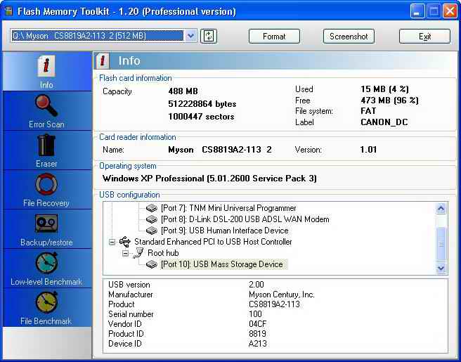Open the drive selection dropdown arrow
The width and height of the screenshot is (461, 362).
coord(191,36)
